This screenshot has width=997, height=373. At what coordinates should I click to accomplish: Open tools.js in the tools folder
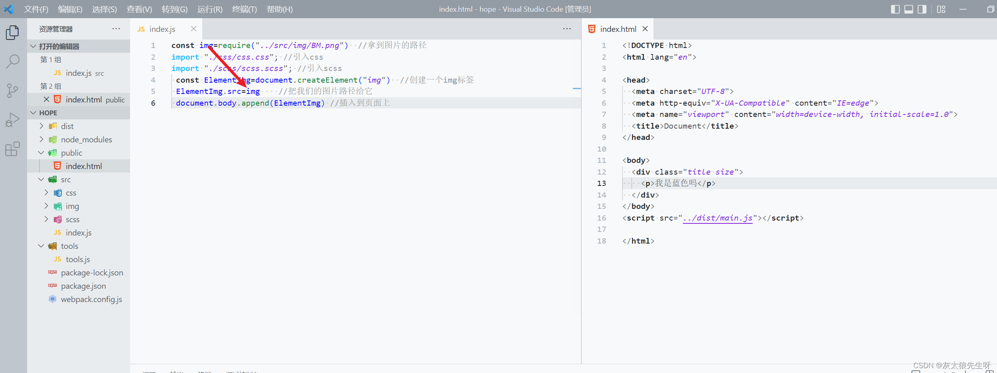pos(79,259)
